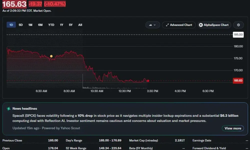Click the 180.00 price axis label

[238, 46]
